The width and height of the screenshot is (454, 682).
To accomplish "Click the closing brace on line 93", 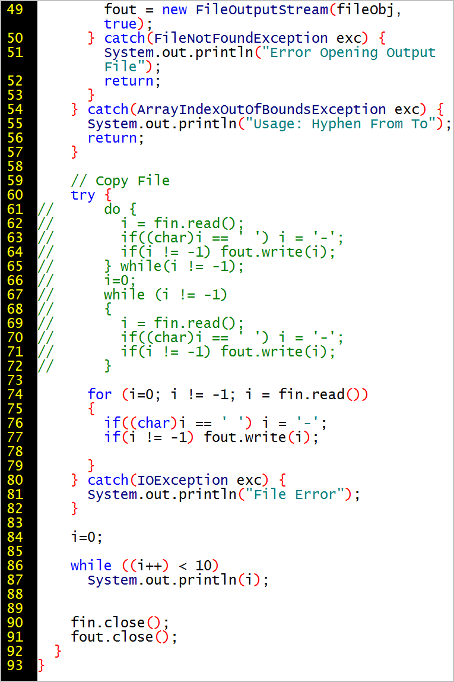I will pyautogui.click(x=42, y=665).
